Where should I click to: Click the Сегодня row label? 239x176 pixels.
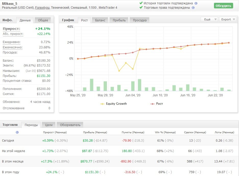8,141
